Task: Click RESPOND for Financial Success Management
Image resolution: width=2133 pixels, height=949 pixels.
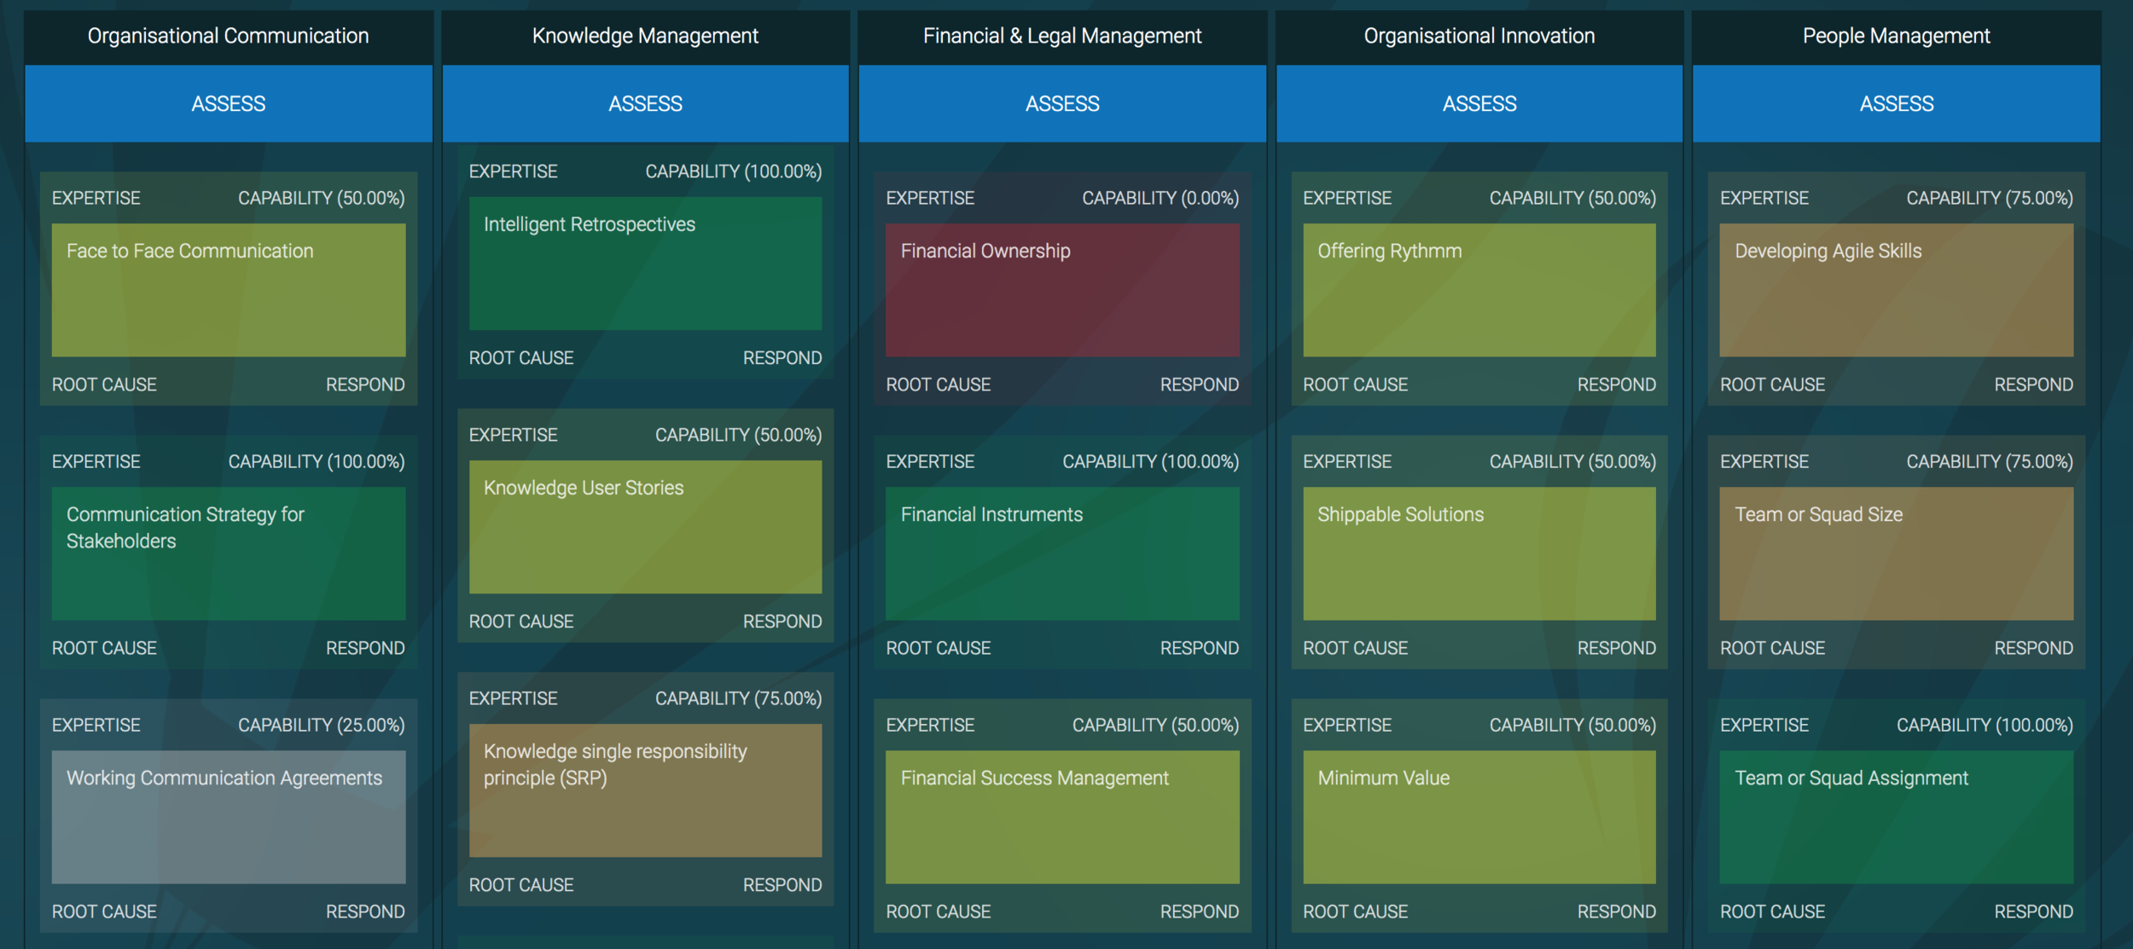Action: pyautogui.click(x=1200, y=911)
